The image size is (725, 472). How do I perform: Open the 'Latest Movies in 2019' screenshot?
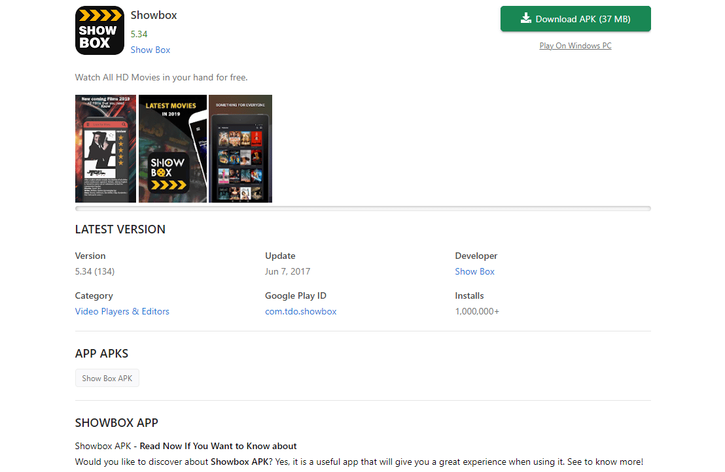pos(173,148)
